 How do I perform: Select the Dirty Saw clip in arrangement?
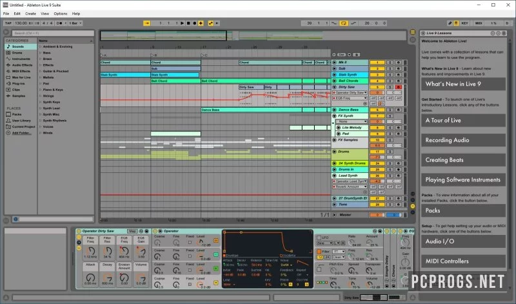pyautogui.click(x=252, y=87)
